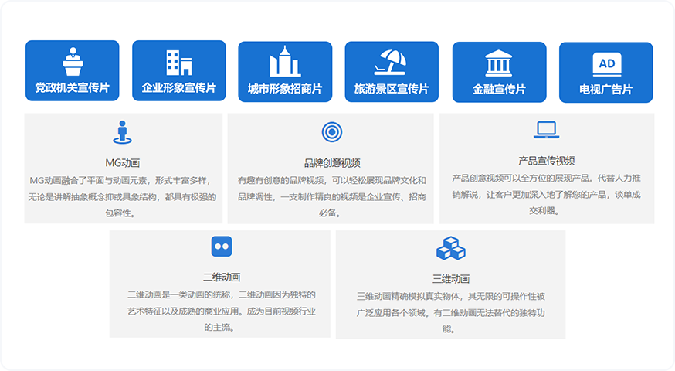
Task: Open the MG动画 heading
Action: [x=122, y=162]
